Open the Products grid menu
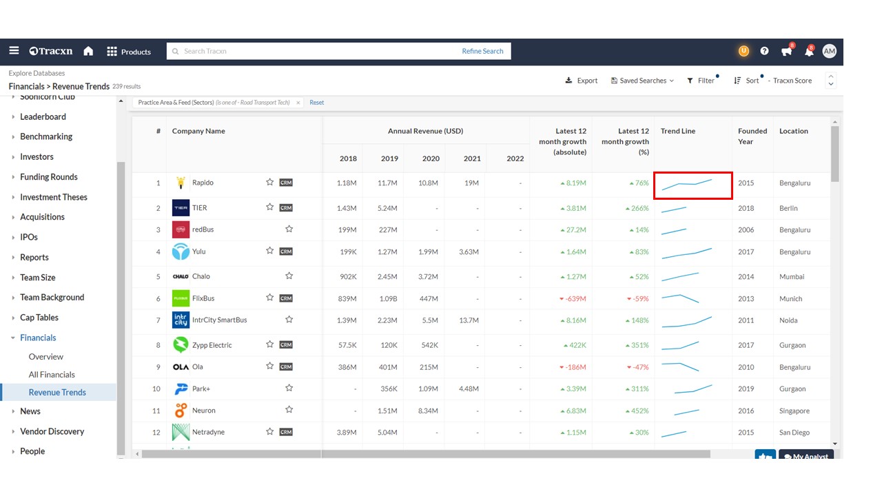 [x=129, y=52]
